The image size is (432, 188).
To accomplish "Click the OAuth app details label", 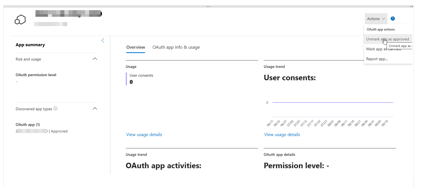I will [279, 155].
